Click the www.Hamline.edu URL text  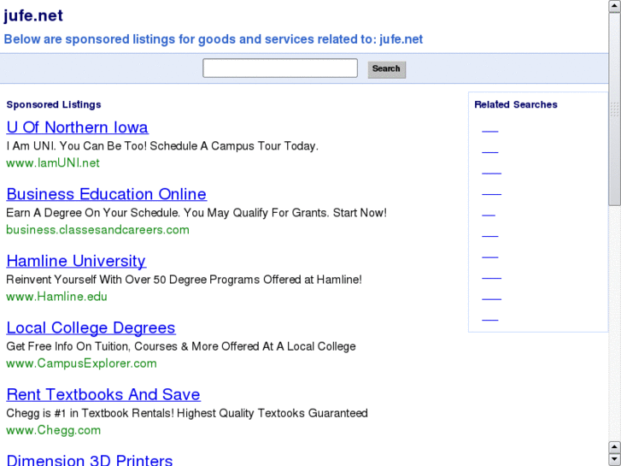(x=56, y=297)
